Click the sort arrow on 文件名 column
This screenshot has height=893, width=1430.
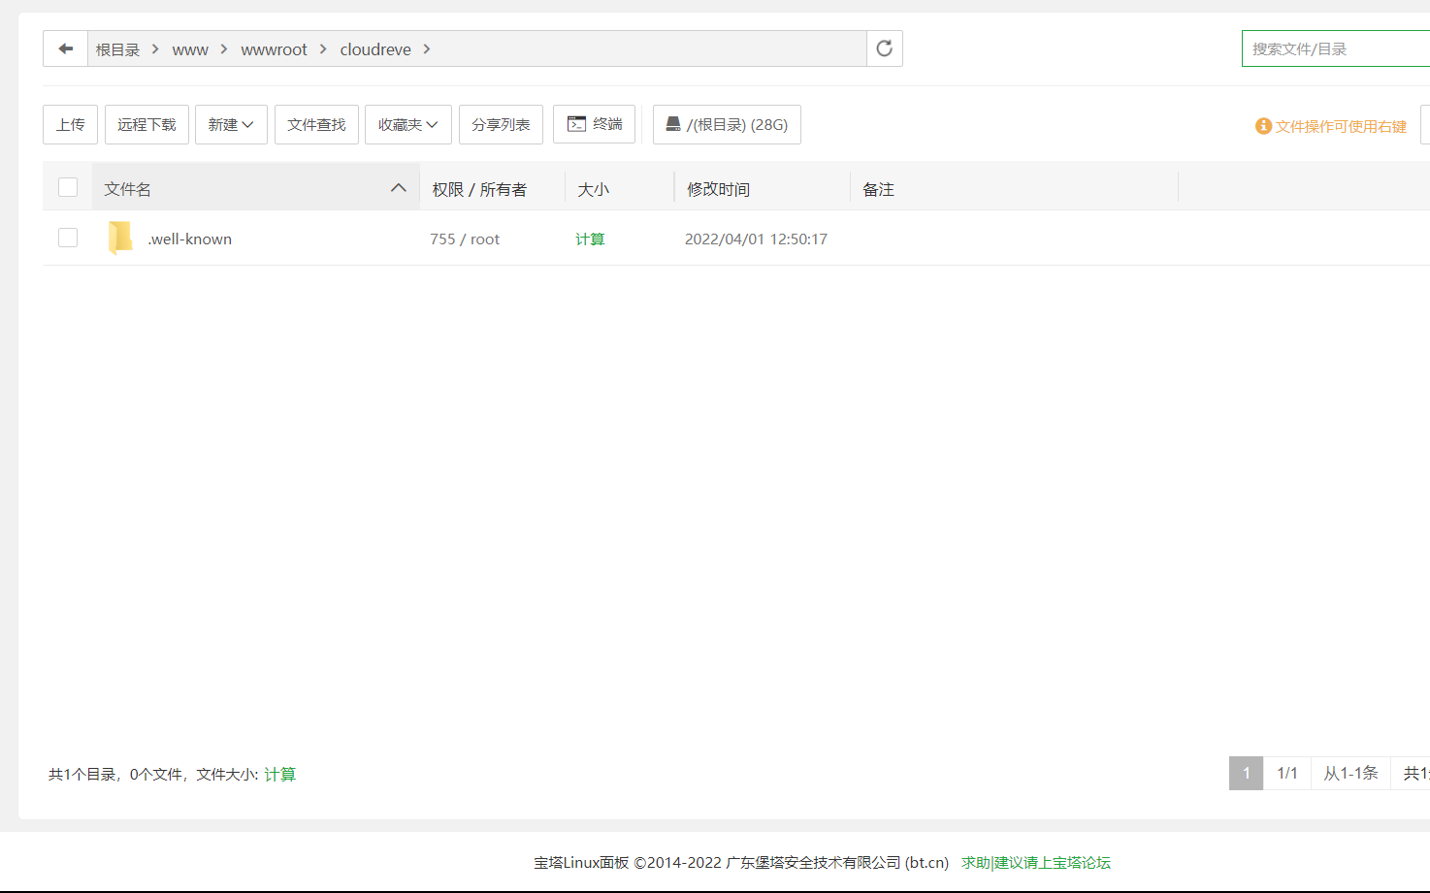click(398, 187)
